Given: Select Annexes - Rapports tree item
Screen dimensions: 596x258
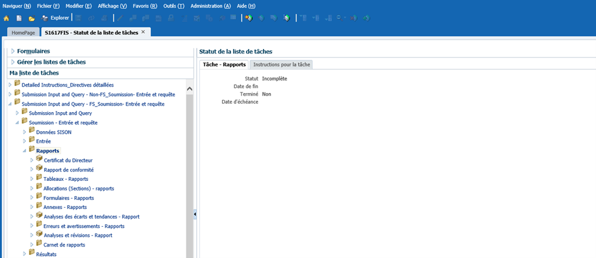Looking at the screenshot, I should pyautogui.click(x=65, y=207).
